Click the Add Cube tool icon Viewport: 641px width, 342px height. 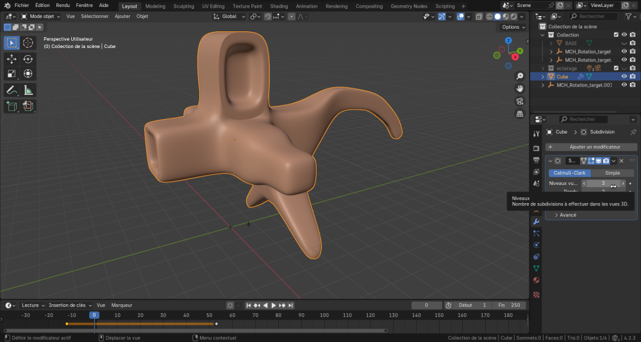coord(12,106)
